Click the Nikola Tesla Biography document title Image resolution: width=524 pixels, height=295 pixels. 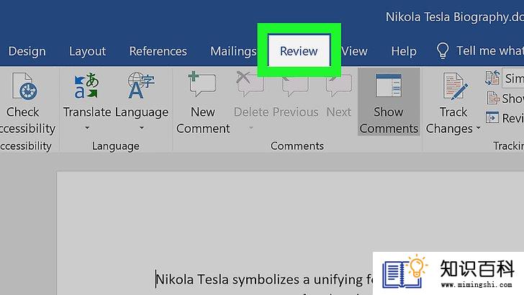pos(454,17)
